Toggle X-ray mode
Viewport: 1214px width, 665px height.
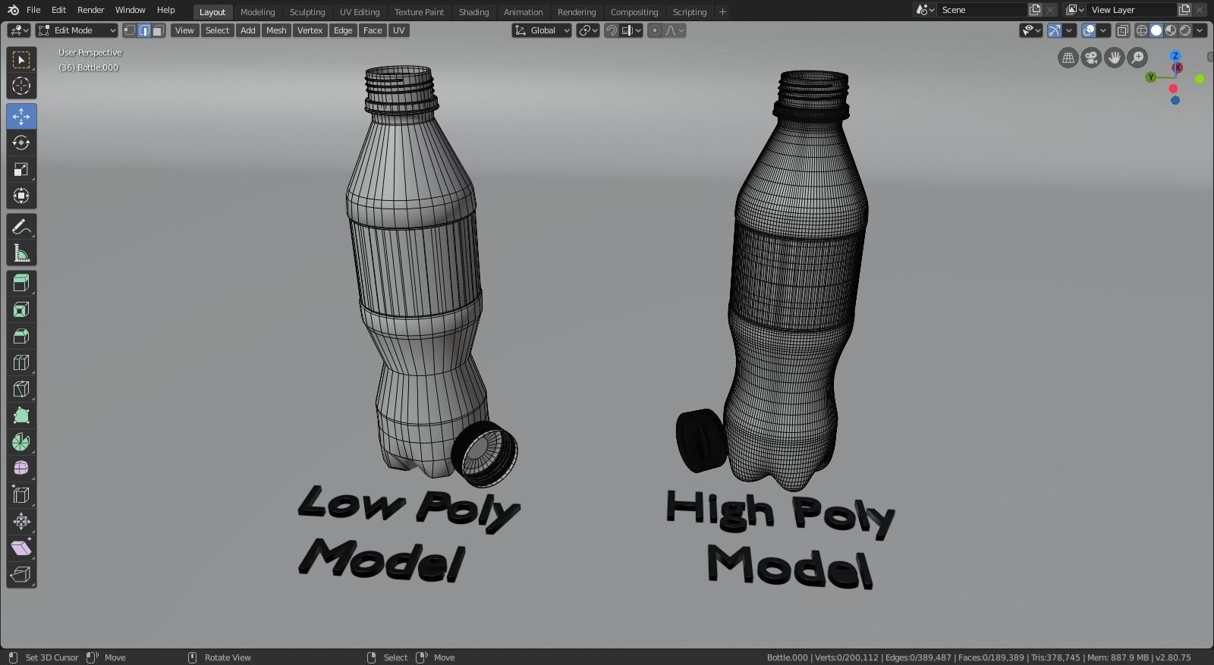coord(1123,30)
